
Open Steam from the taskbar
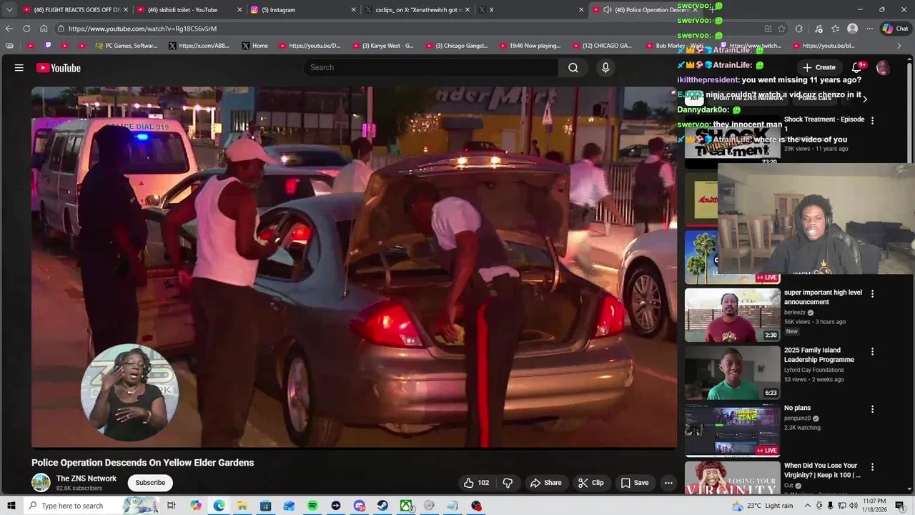pyautogui.click(x=382, y=506)
